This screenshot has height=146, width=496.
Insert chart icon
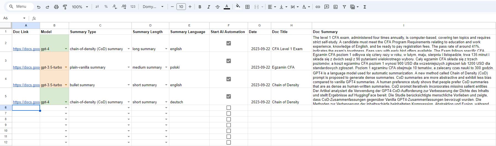[336, 7]
